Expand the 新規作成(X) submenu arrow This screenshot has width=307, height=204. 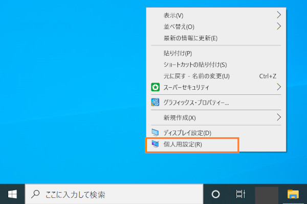279,117
